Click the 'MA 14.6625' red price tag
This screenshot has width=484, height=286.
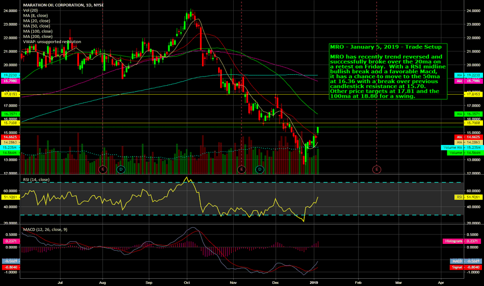467,137
